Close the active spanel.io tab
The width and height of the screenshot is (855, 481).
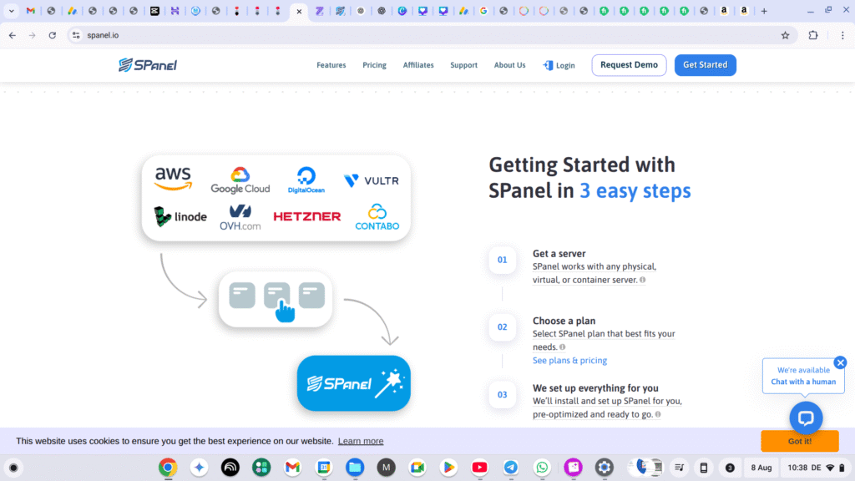[299, 11]
